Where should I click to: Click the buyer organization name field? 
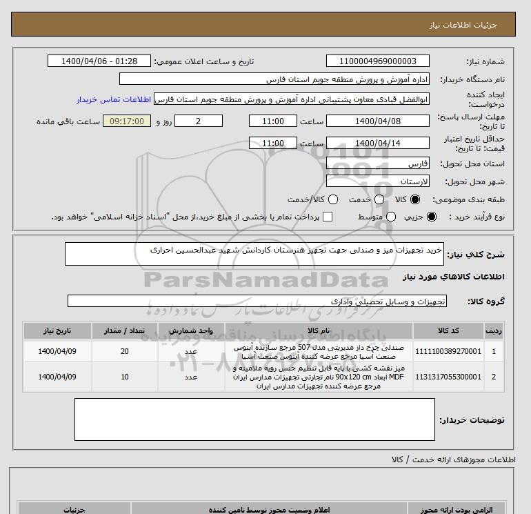[274, 79]
